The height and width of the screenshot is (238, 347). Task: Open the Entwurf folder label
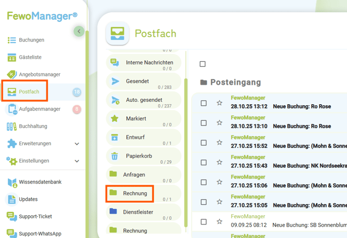[135, 137]
